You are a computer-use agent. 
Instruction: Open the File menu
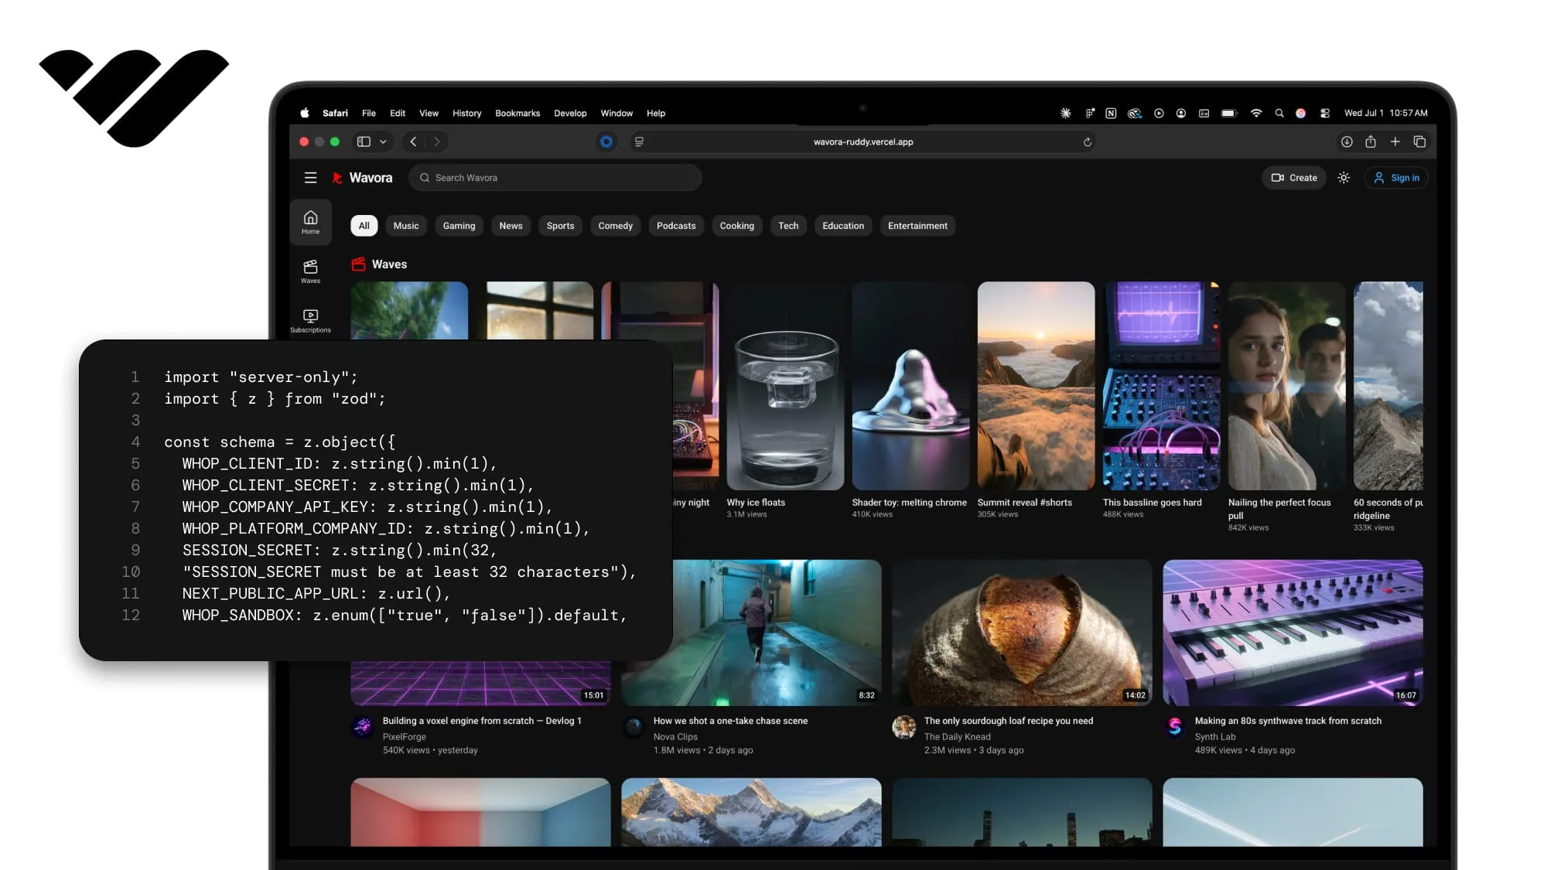(369, 113)
